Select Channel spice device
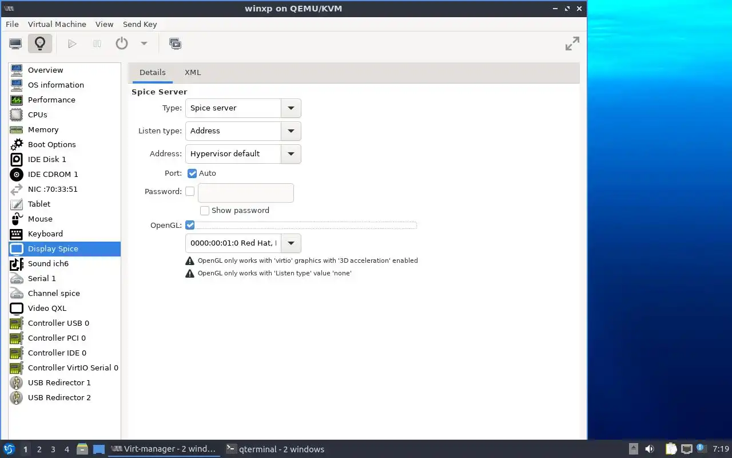Image resolution: width=732 pixels, height=458 pixels. (65, 293)
